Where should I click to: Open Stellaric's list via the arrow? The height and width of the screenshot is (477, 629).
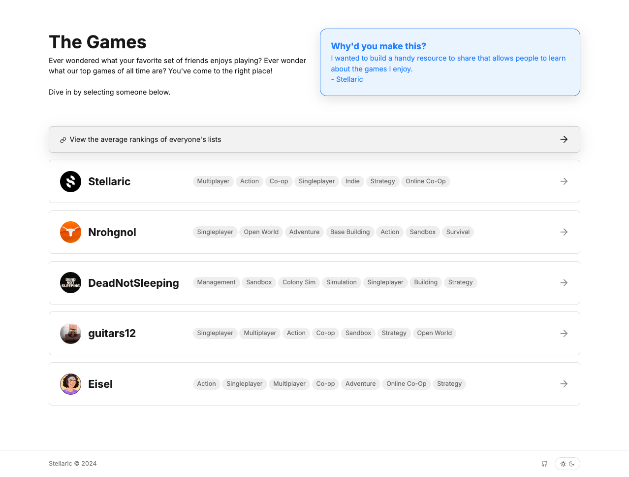point(564,181)
